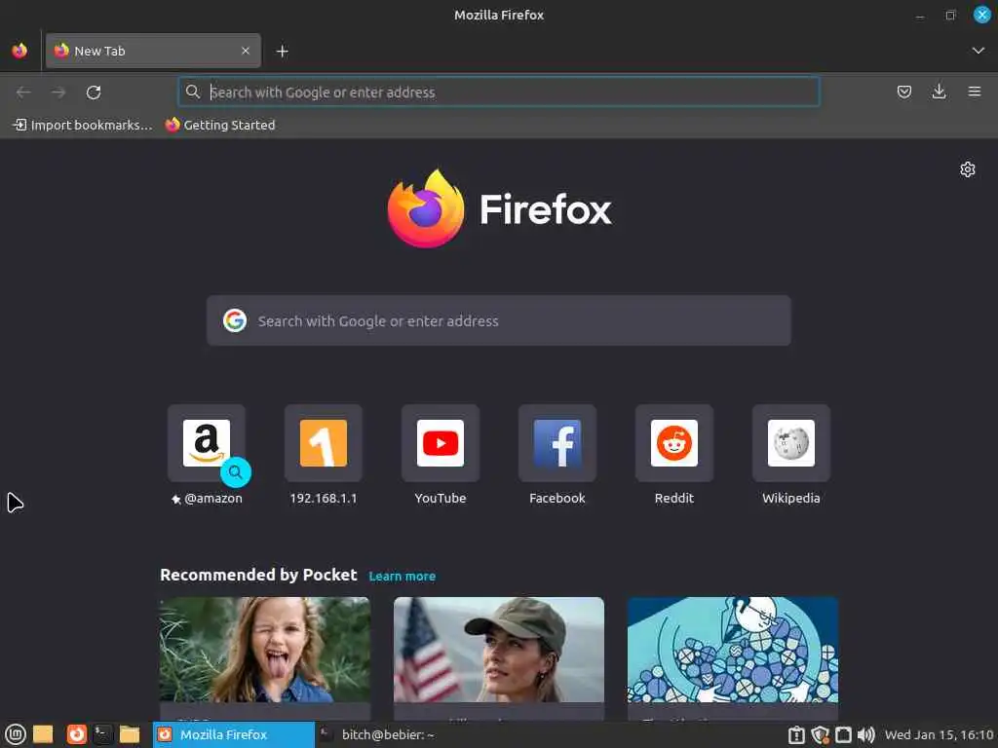This screenshot has width=998, height=748.
Task: Open network tray icon
Action: pos(843,735)
